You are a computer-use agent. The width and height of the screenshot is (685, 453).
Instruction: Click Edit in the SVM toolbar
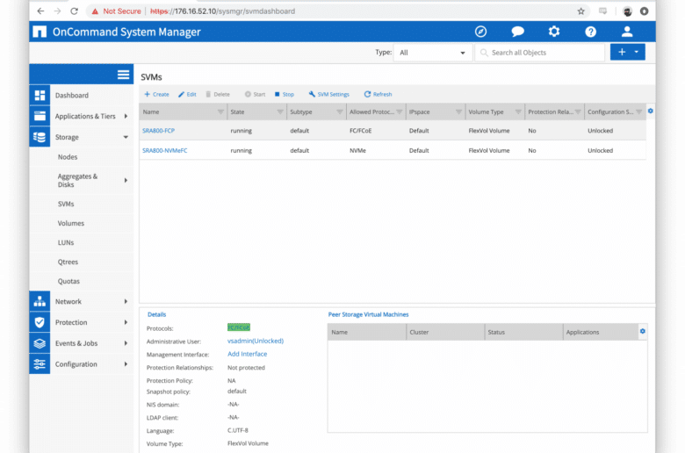pyautogui.click(x=187, y=94)
